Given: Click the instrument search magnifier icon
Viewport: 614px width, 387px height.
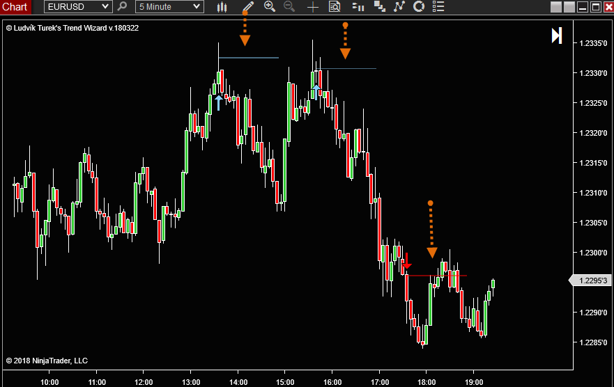Looking at the screenshot, I should [122, 7].
